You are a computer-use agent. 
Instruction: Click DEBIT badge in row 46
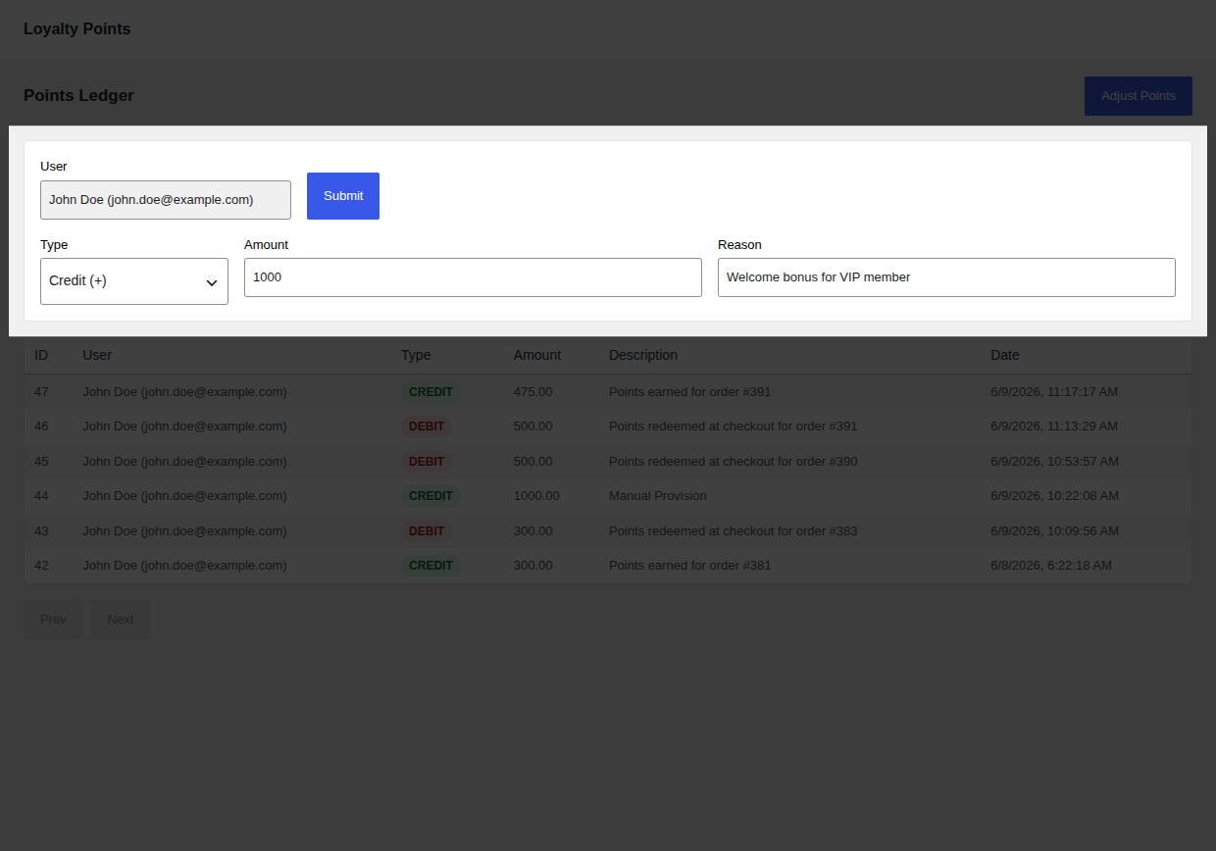pyautogui.click(x=427, y=426)
